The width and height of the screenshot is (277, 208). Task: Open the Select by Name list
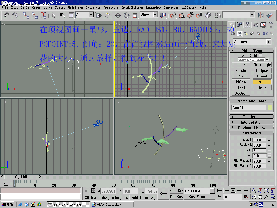(62, 15)
